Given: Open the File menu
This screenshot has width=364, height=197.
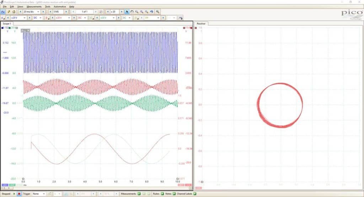Looking at the screenshot, I should tap(5, 7).
